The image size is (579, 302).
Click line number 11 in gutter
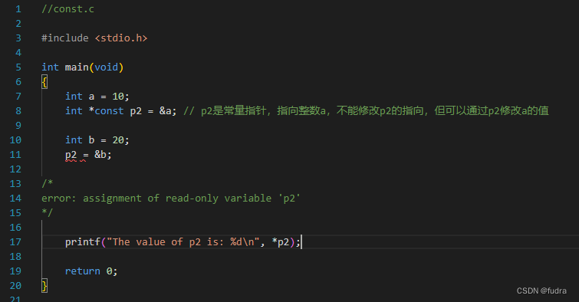tap(15, 155)
